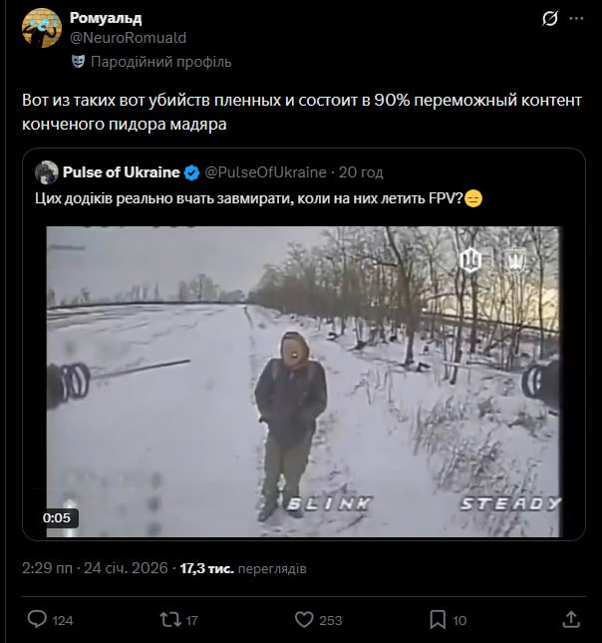
Task: Bookmark this post
Action: point(436,619)
